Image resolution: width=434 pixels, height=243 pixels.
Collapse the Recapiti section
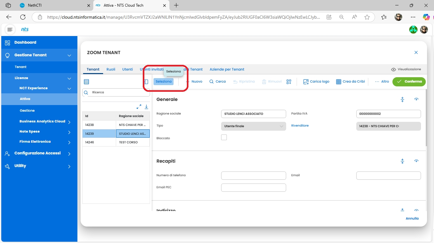[x=402, y=161]
